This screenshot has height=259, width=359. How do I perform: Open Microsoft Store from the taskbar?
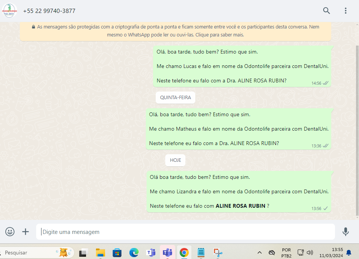point(117,253)
